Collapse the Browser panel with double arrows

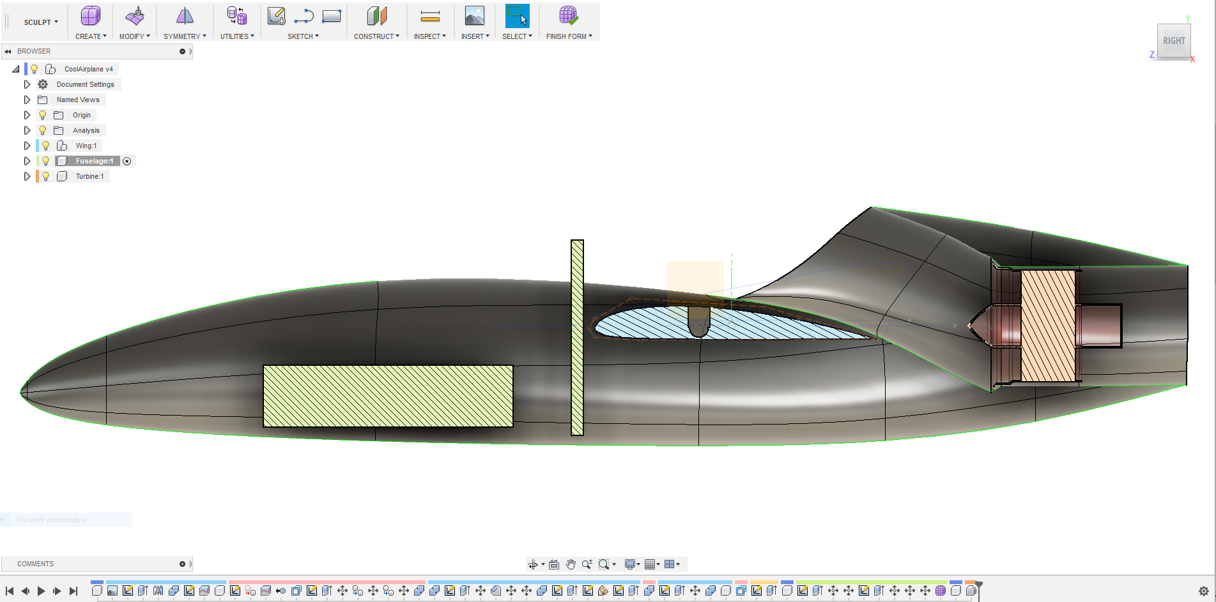(8, 51)
